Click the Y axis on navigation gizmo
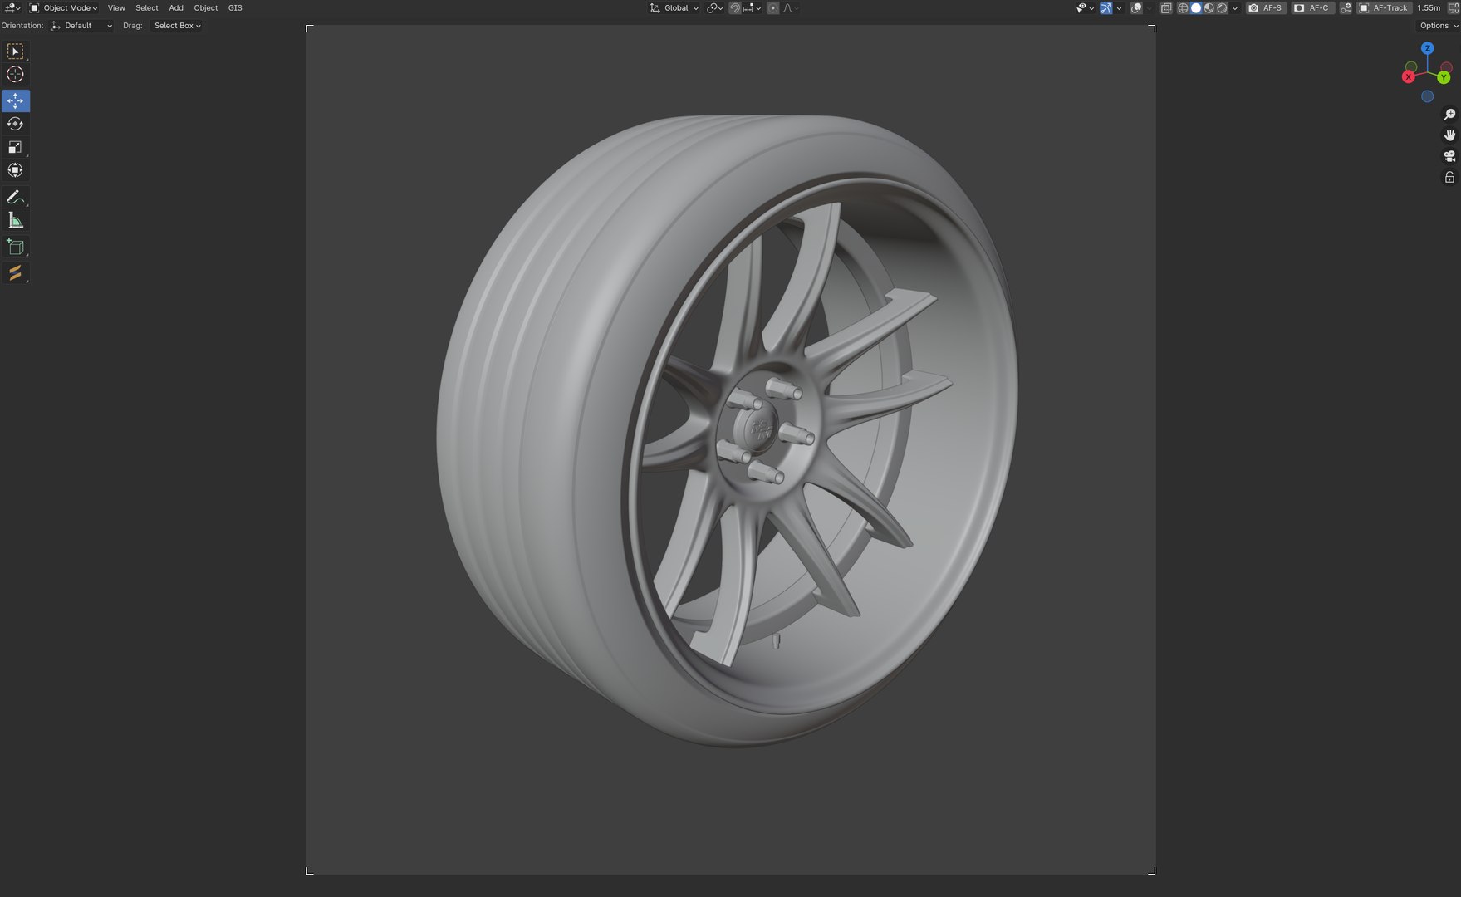 tap(1444, 77)
